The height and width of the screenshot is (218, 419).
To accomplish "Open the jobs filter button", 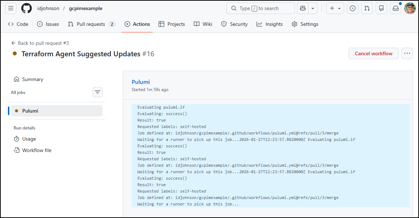I will coord(98,93).
